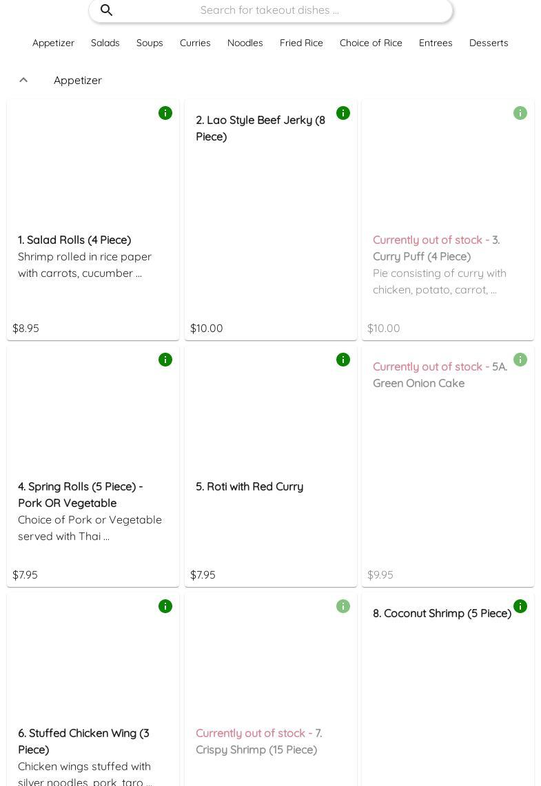The width and height of the screenshot is (541, 786).
Task: Open the Coconut Shrimp (5 Piece) title
Action: (x=442, y=613)
